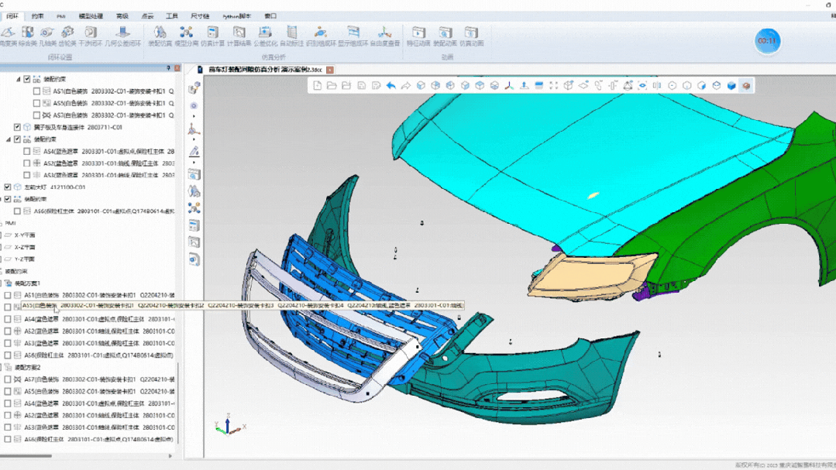Select AS6(保险杠主体 row under 装配方案2

[x=98, y=439]
